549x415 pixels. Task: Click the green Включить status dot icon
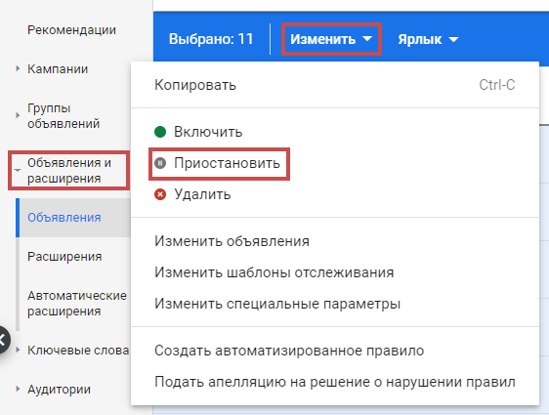tap(160, 132)
